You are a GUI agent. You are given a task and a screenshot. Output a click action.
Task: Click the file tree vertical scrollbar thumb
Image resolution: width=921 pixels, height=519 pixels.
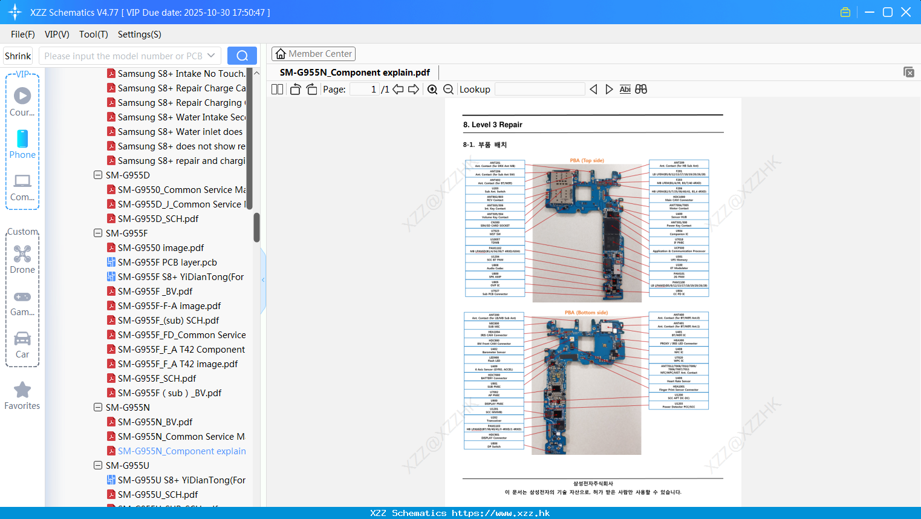pos(256,227)
